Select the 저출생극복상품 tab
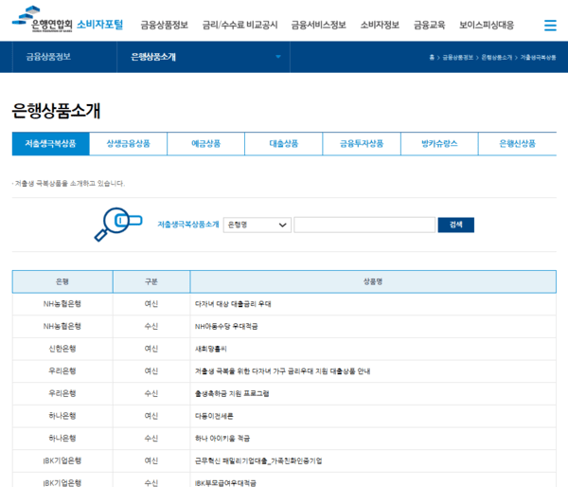Image resolution: width=568 pixels, height=487 pixels. click(51, 144)
